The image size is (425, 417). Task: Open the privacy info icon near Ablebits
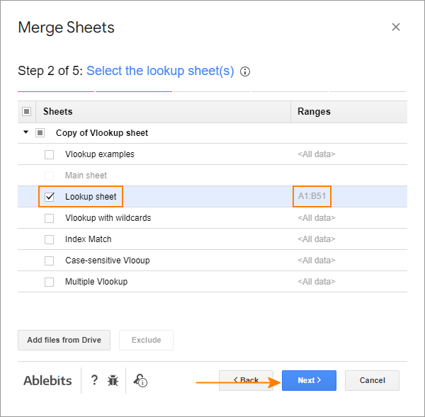[140, 380]
